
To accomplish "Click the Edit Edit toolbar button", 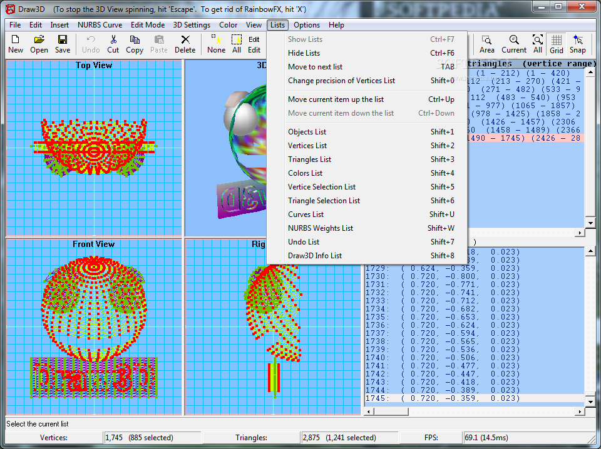I will click(x=254, y=44).
